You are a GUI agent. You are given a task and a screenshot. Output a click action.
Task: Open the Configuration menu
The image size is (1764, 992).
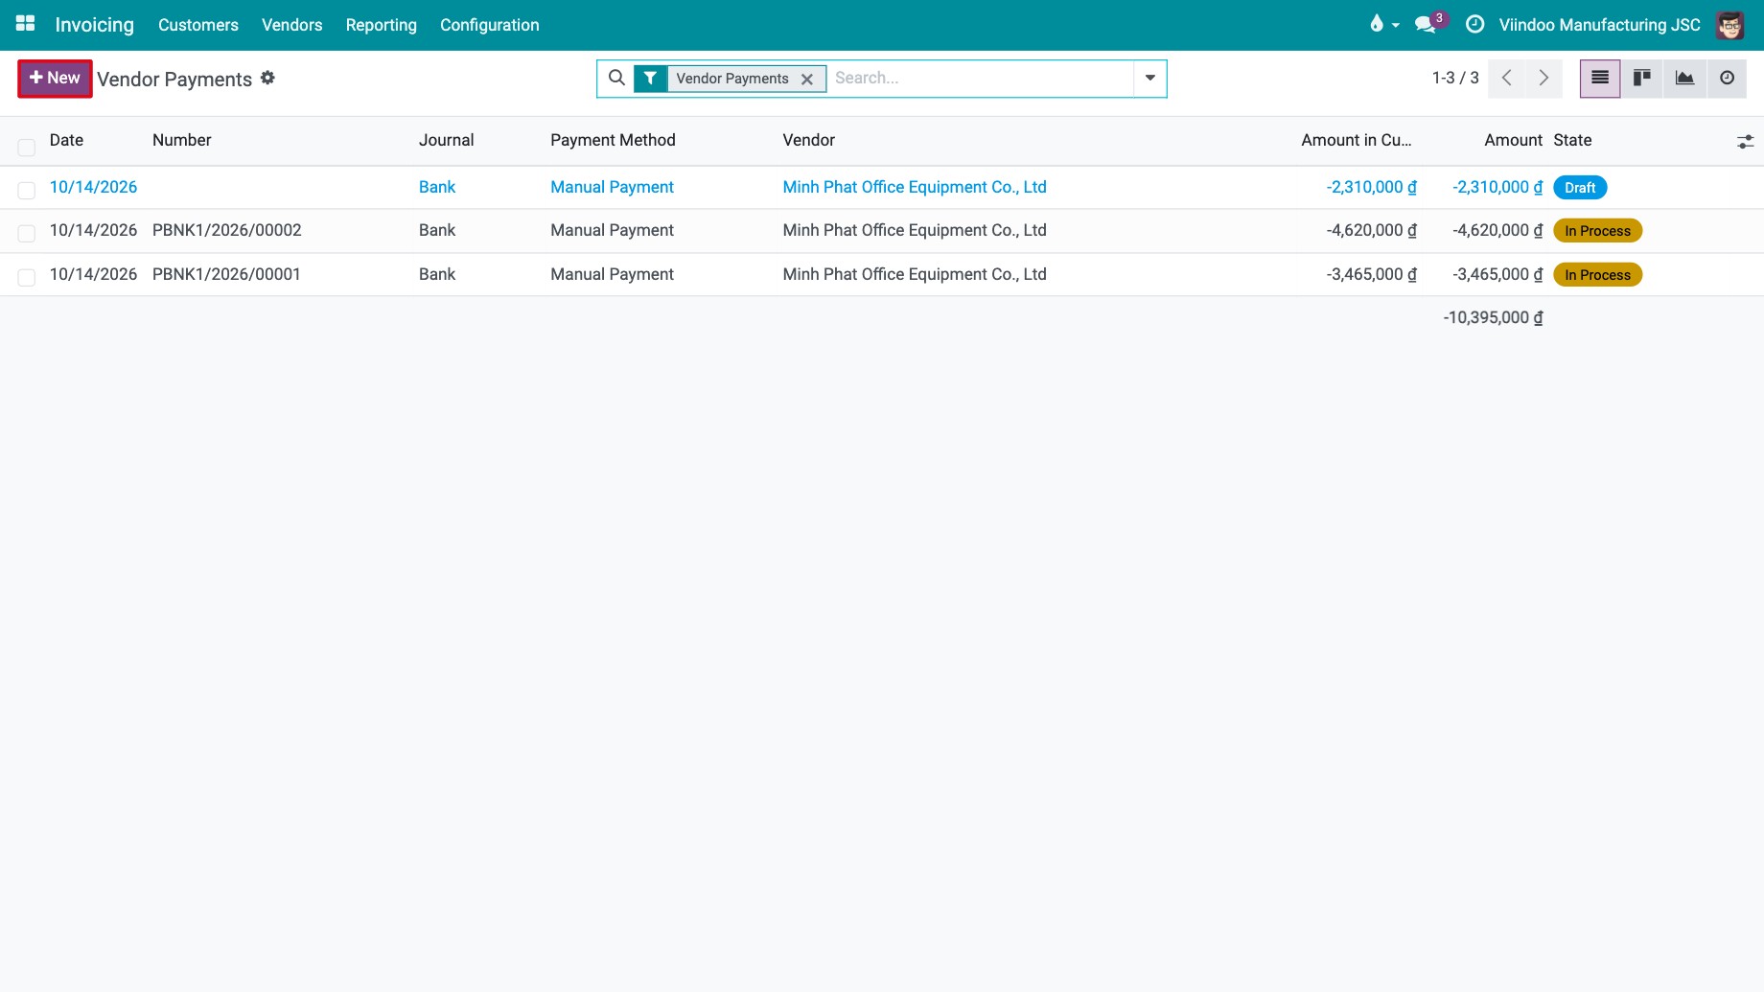coord(490,25)
